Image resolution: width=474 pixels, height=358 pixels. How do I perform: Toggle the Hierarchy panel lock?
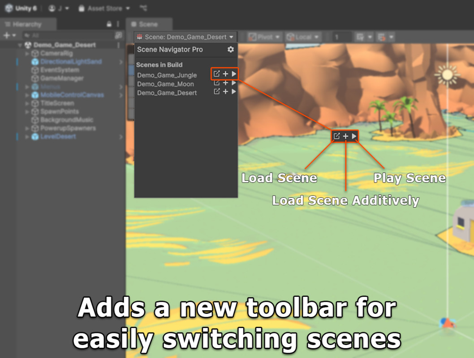click(109, 24)
